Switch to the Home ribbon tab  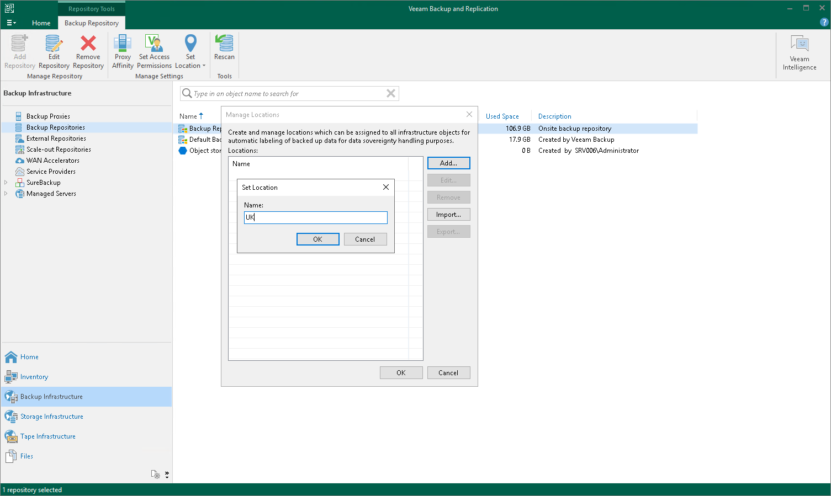click(x=41, y=23)
